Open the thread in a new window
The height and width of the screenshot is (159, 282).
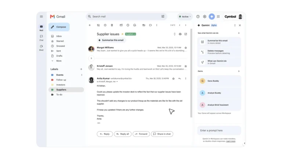[185, 34]
